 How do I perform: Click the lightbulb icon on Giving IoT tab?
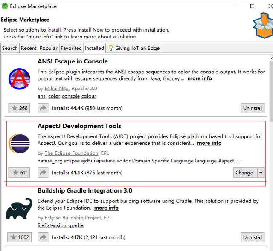tap(110, 48)
